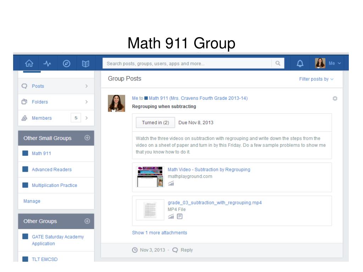The height and width of the screenshot is (272, 363).
Task: Click Manage under small groups
Action: tap(32, 201)
